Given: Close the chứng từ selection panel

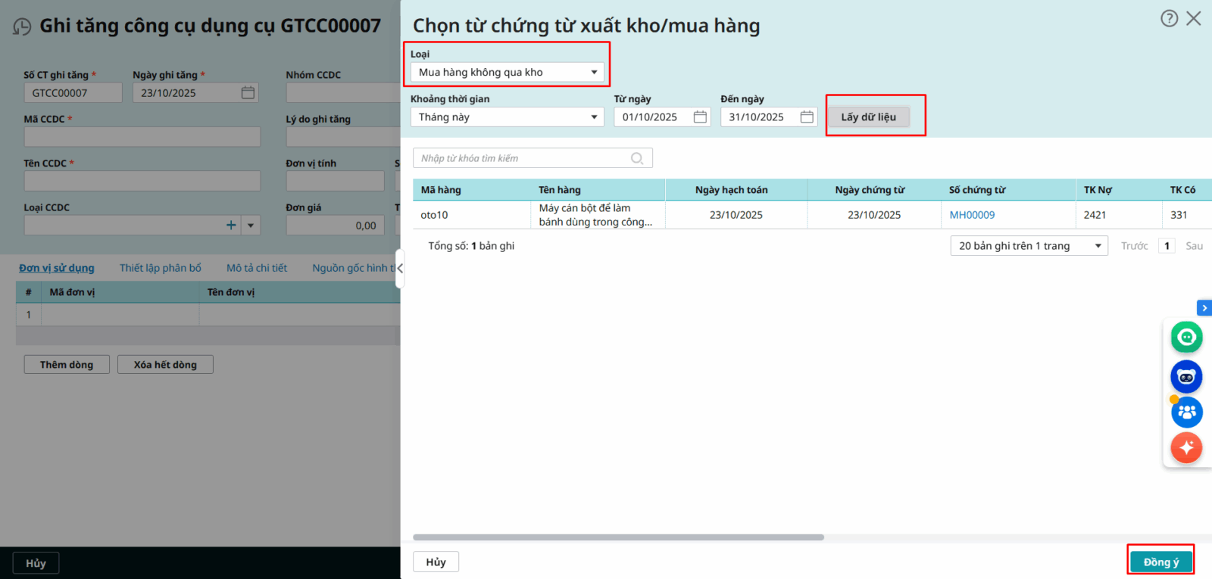Looking at the screenshot, I should pos(1194,18).
